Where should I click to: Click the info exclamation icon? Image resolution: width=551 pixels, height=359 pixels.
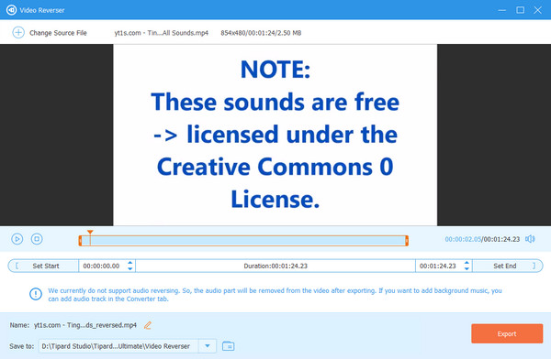36,294
